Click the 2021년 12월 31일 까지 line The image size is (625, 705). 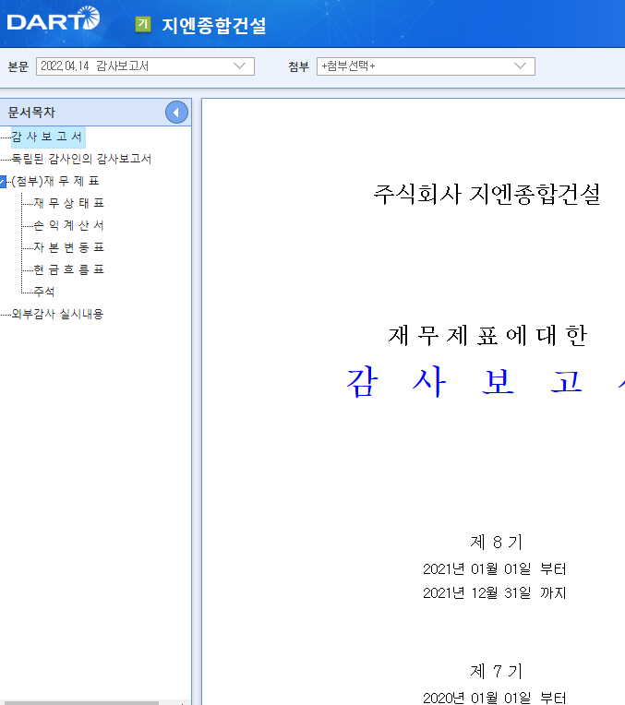[x=495, y=593]
